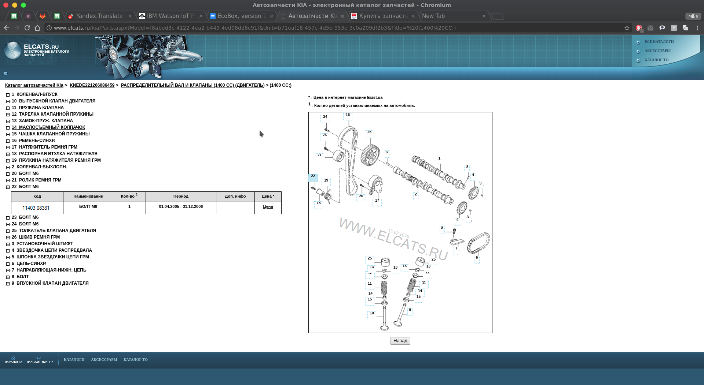Open КАТАЛОГ ТО in the footer
The height and width of the screenshot is (385, 704).
(x=136, y=360)
